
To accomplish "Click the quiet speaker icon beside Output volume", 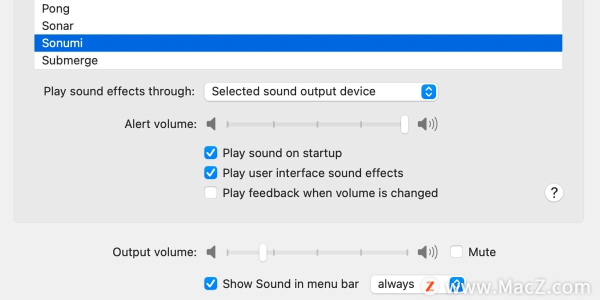I will (x=211, y=252).
